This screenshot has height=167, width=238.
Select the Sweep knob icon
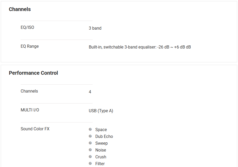point(90,143)
